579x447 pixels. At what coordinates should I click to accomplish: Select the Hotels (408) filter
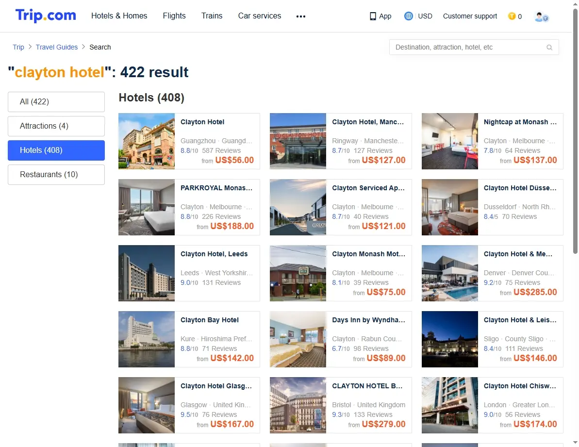coord(56,150)
